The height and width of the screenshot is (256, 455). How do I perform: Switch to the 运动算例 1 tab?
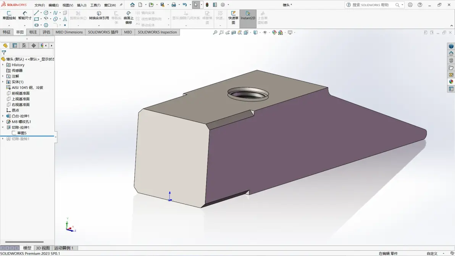64,248
